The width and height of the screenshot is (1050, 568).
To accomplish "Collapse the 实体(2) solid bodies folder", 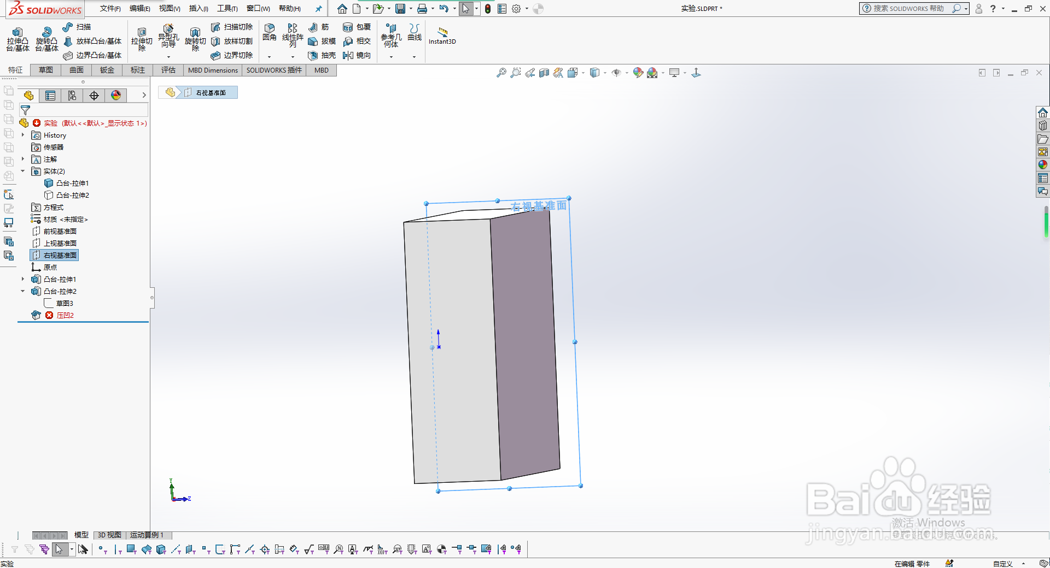I will (22, 171).
